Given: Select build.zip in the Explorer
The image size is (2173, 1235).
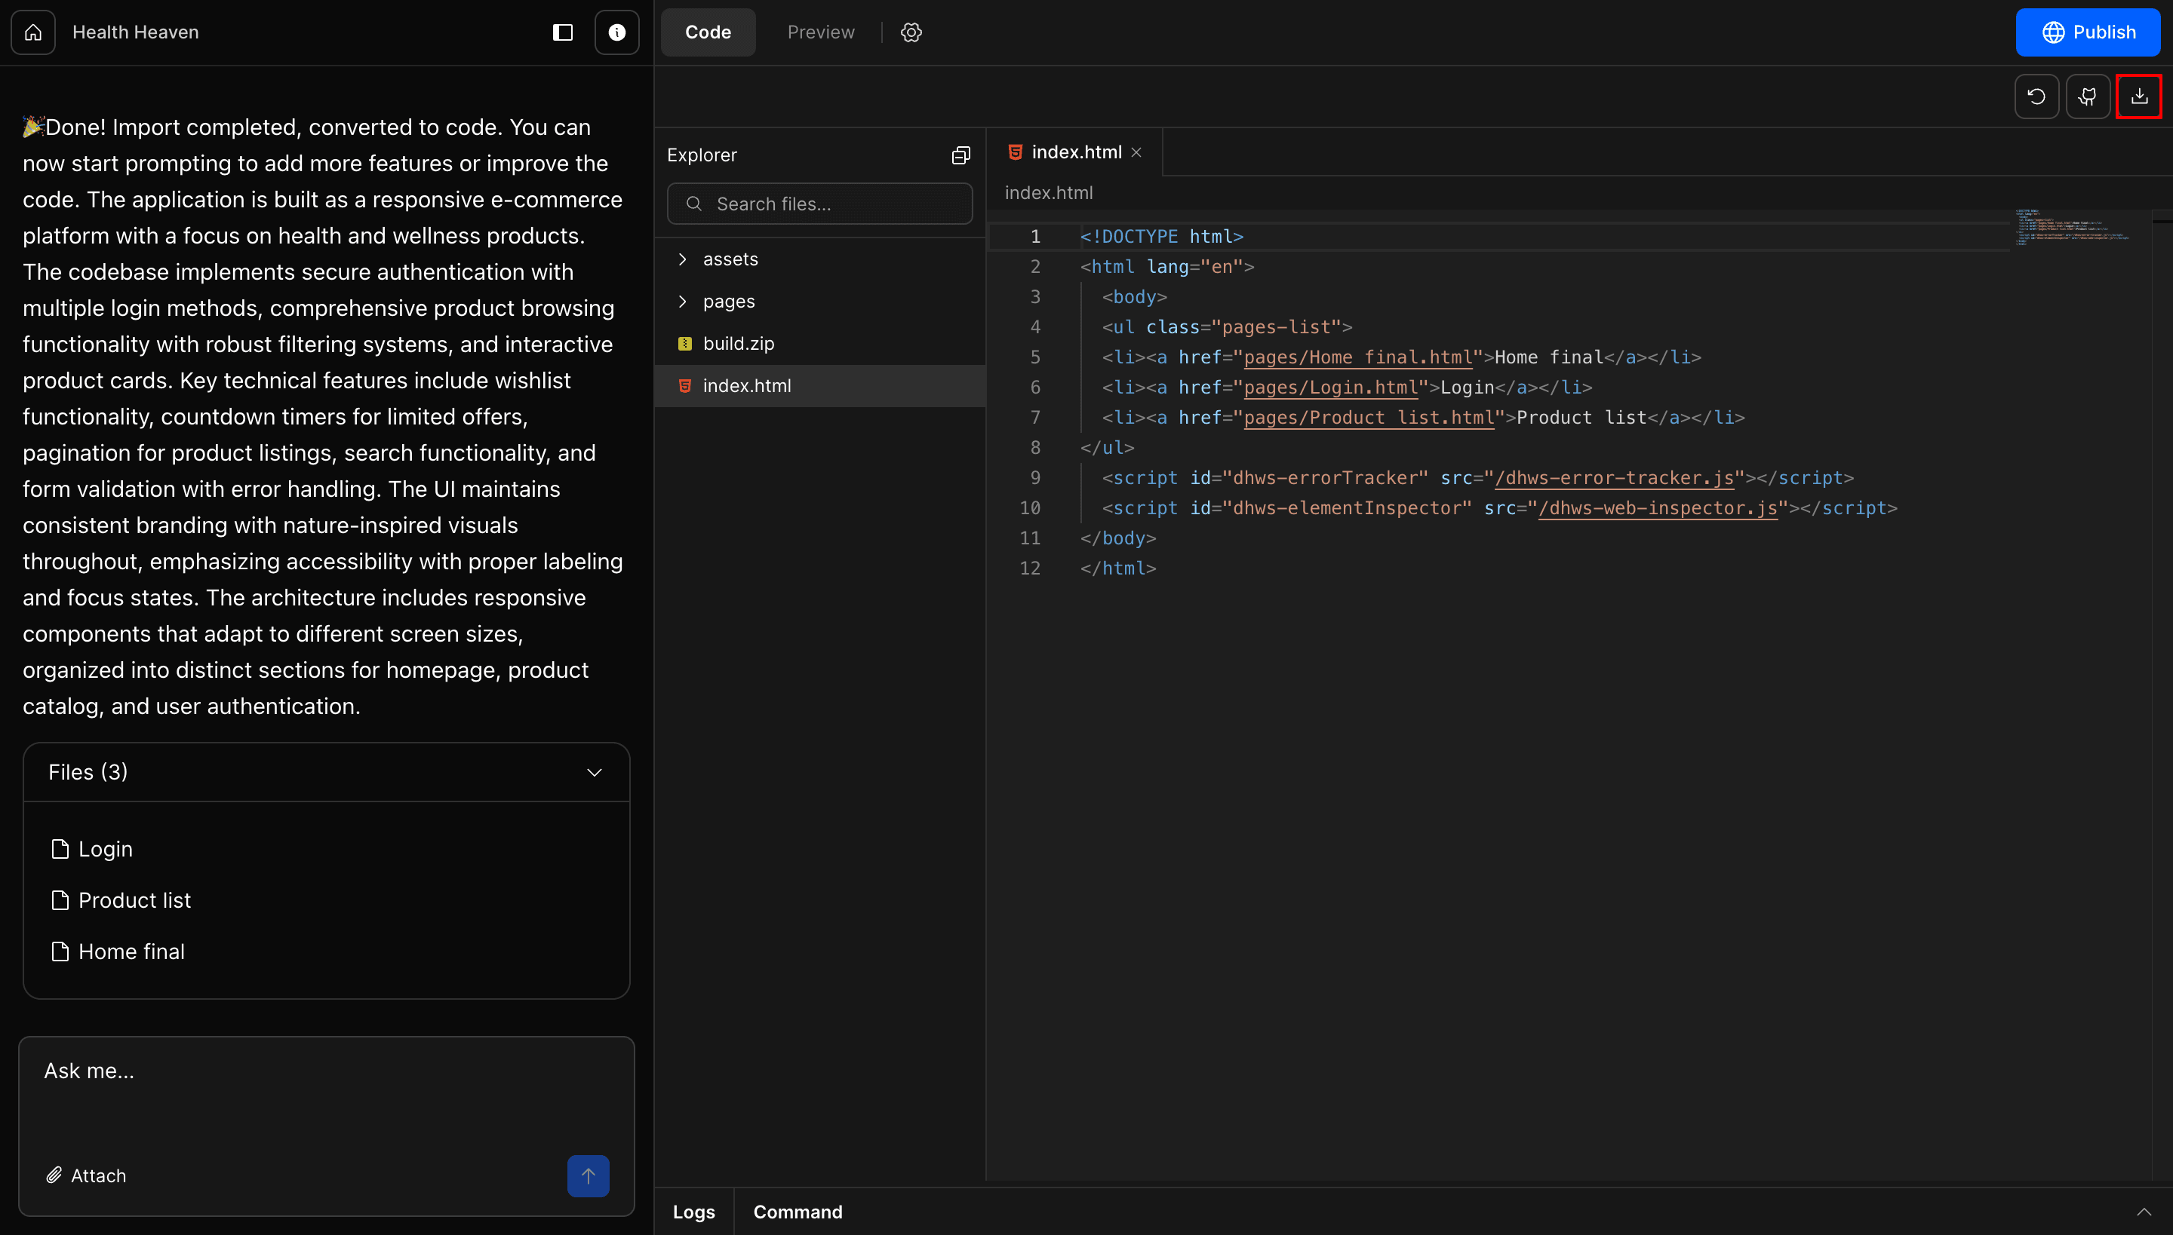Looking at the screenshot, I should (x=739, y=344).
